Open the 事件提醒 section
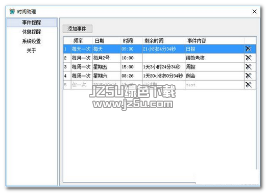 tap(32, 22)
